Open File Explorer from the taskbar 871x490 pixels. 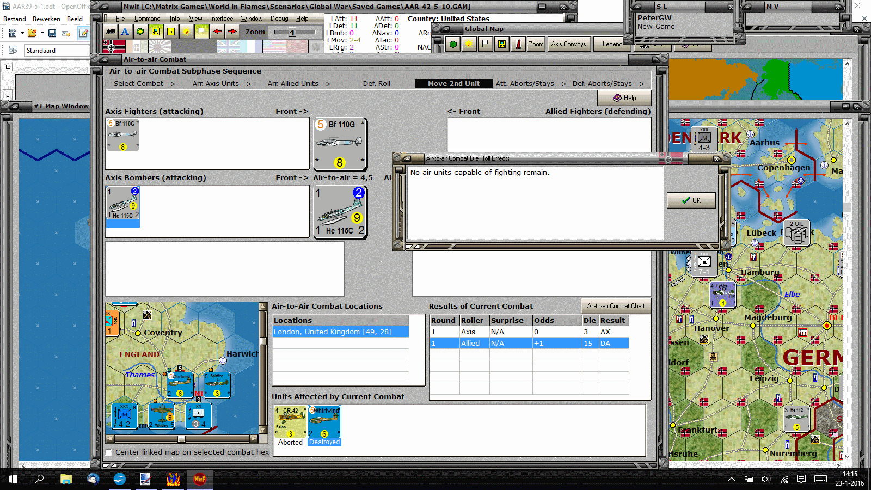point(66,479)
